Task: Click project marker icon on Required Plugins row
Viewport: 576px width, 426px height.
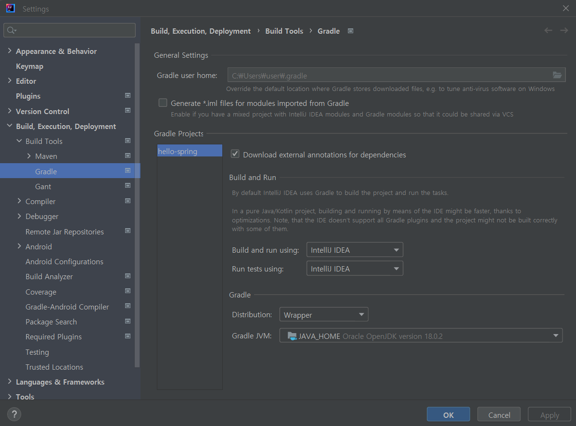Action: [x=128, y=336]
